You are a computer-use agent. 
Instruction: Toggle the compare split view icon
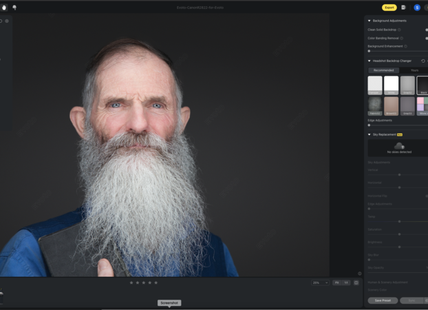(356, 282)
